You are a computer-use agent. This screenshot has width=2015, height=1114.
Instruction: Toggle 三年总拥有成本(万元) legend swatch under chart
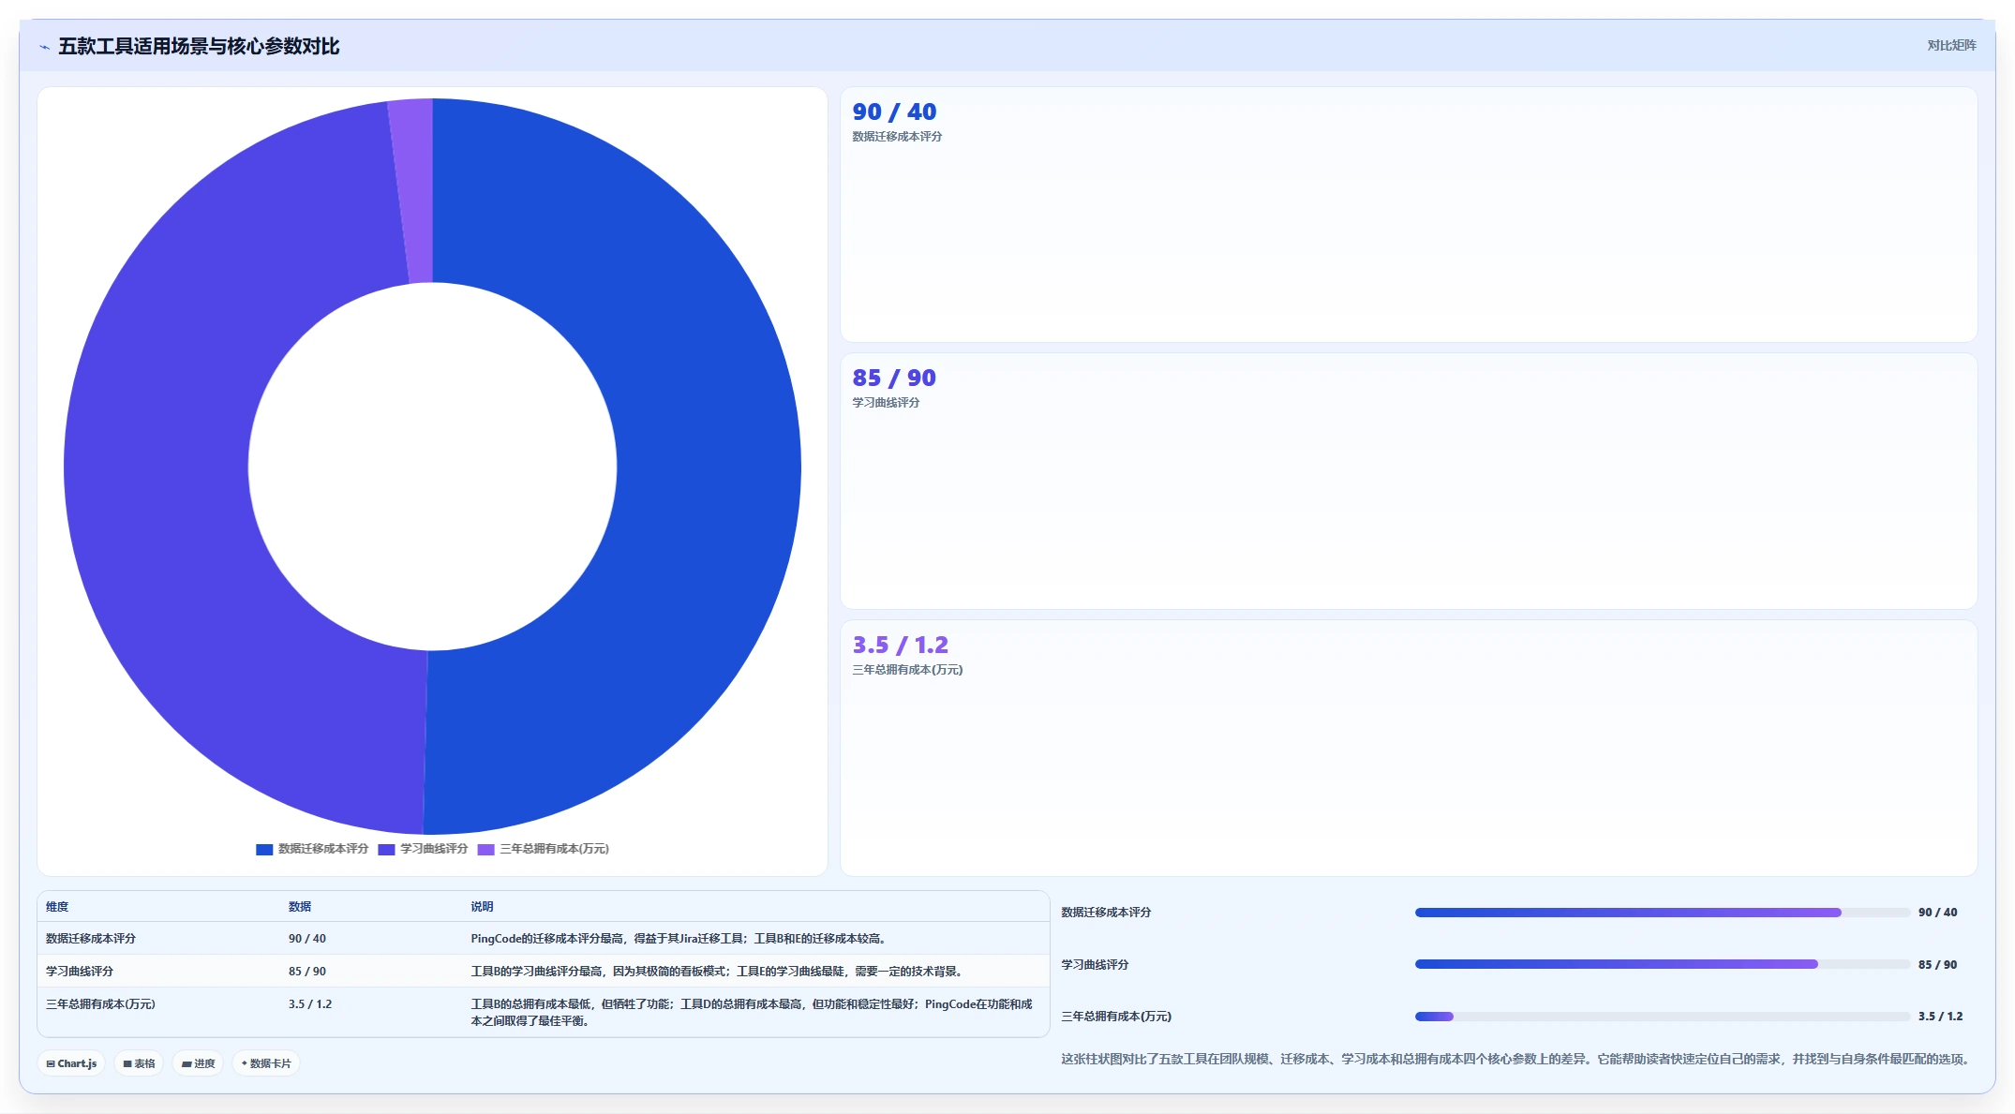485,849
